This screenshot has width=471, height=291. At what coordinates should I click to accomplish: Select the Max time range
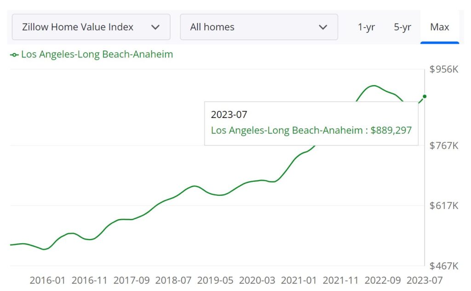(440, 27)
